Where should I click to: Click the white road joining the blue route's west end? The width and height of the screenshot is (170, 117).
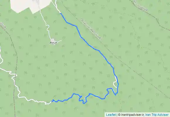point(48,103)
